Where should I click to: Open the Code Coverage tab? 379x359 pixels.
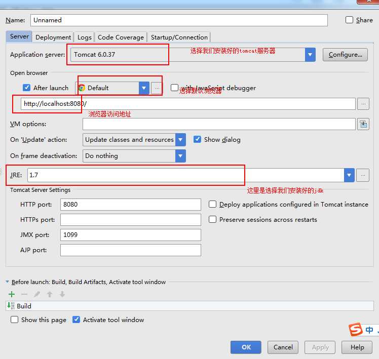tap(121, 37)
